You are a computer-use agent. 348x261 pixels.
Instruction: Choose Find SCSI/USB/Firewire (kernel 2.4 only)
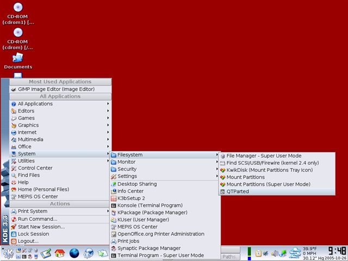(277, 163)
